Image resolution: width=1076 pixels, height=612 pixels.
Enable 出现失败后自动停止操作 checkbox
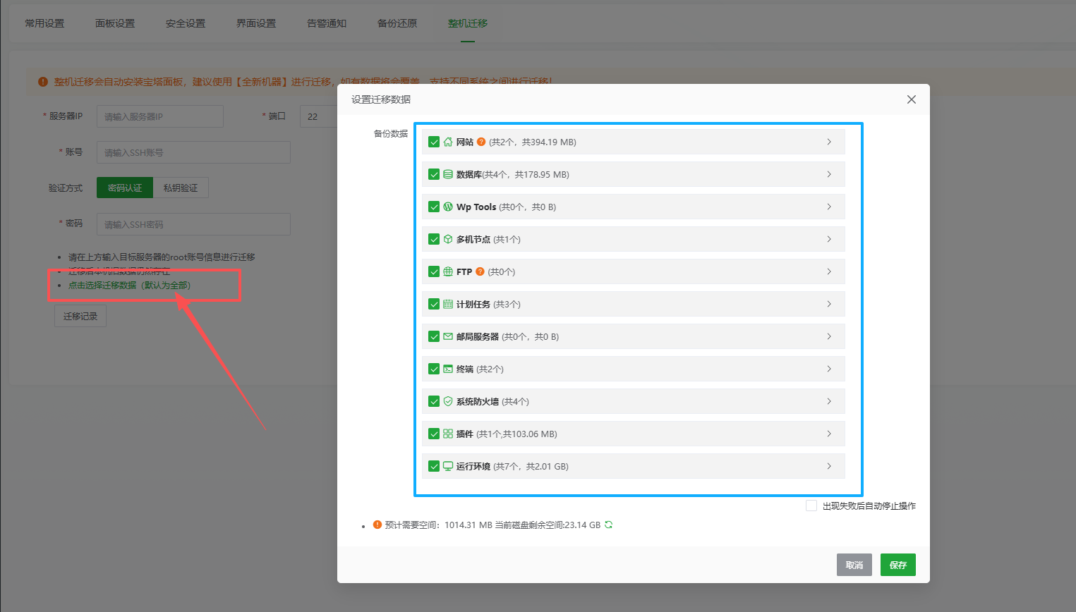(x=811, y=506)
